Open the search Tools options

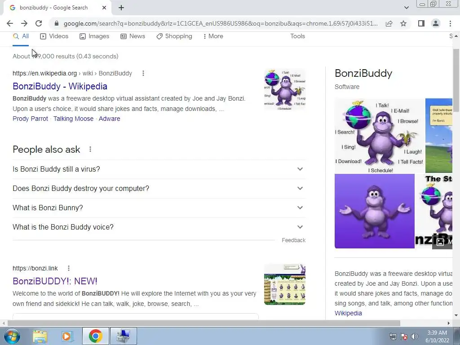(297, 36)
